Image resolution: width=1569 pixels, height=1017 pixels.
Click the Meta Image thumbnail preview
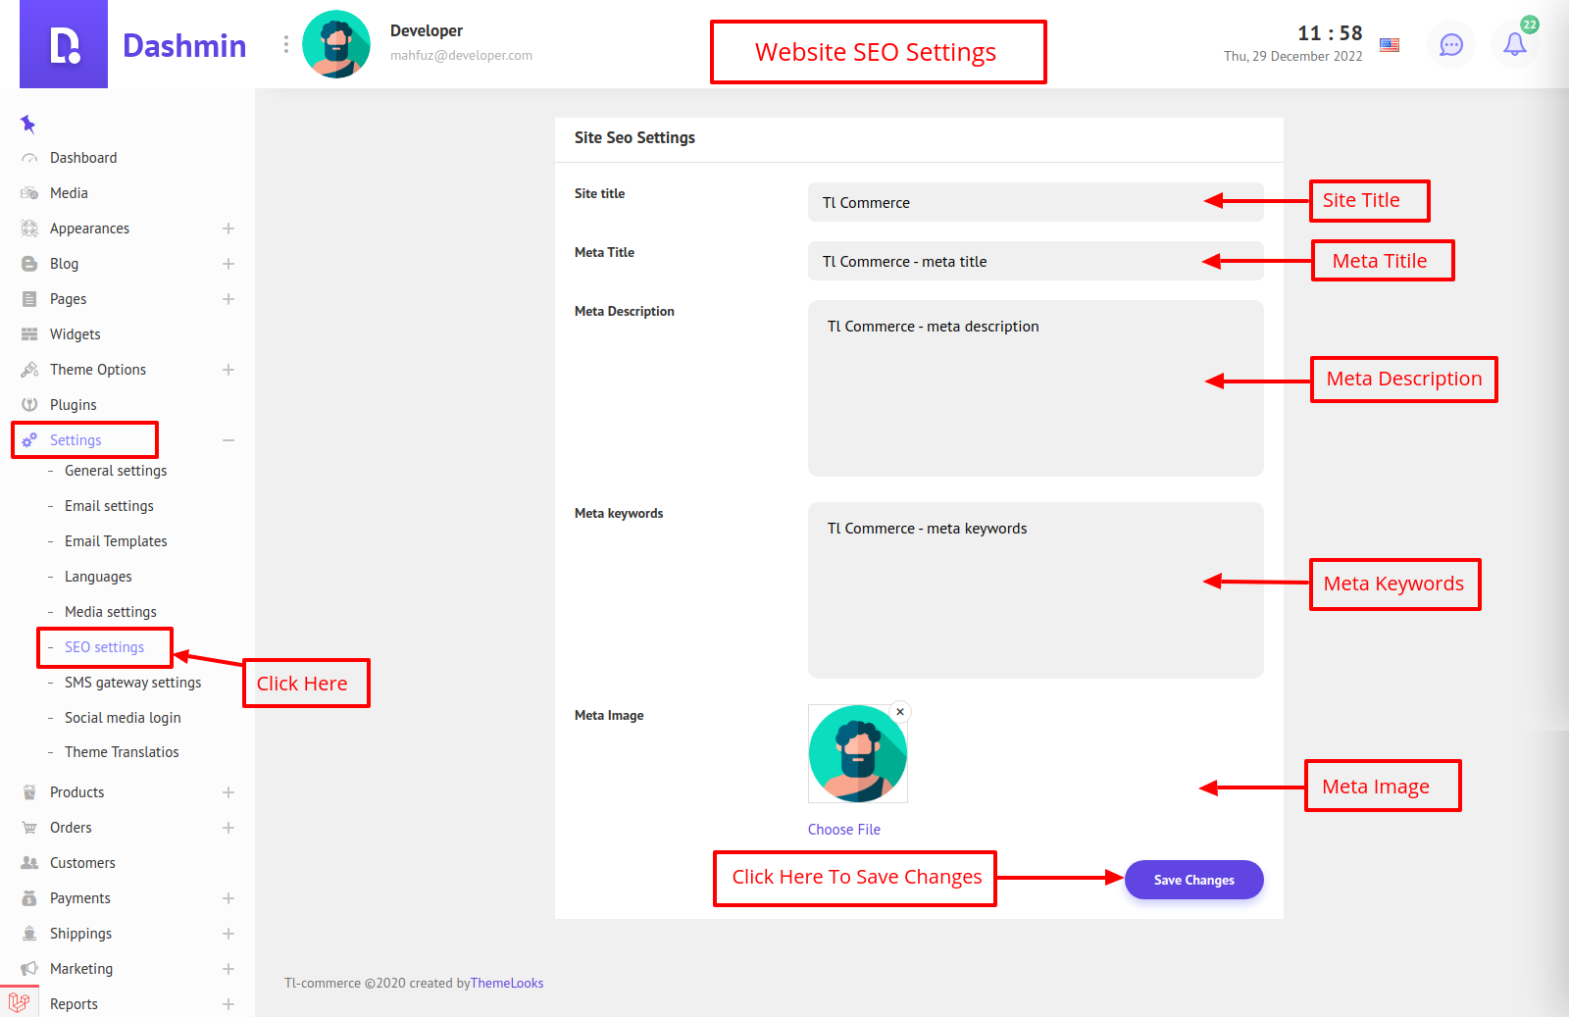click(857, 754)
